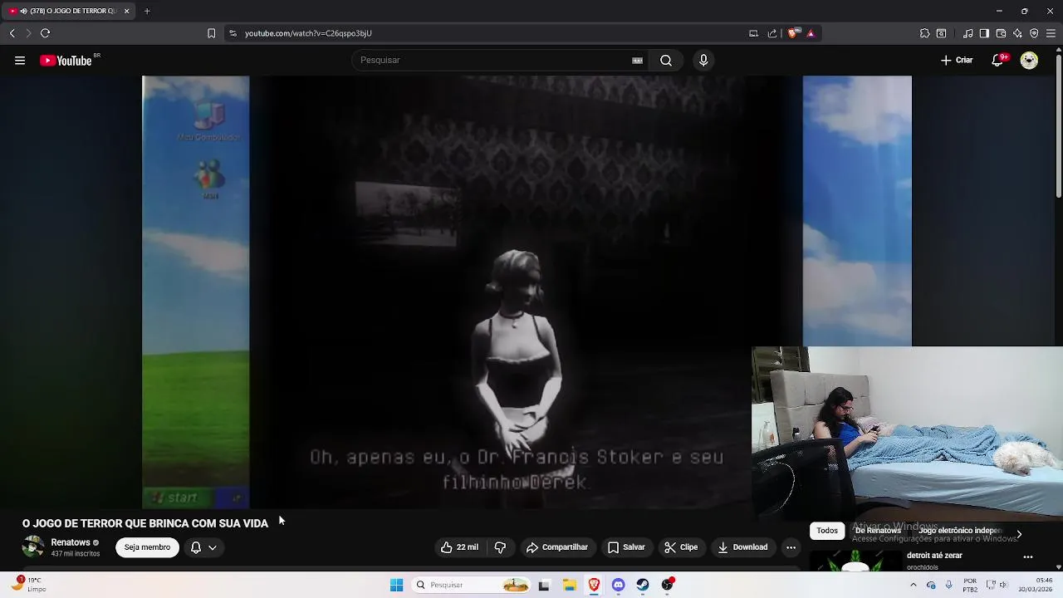Click the Seja membro button

[x=147, y=547]
